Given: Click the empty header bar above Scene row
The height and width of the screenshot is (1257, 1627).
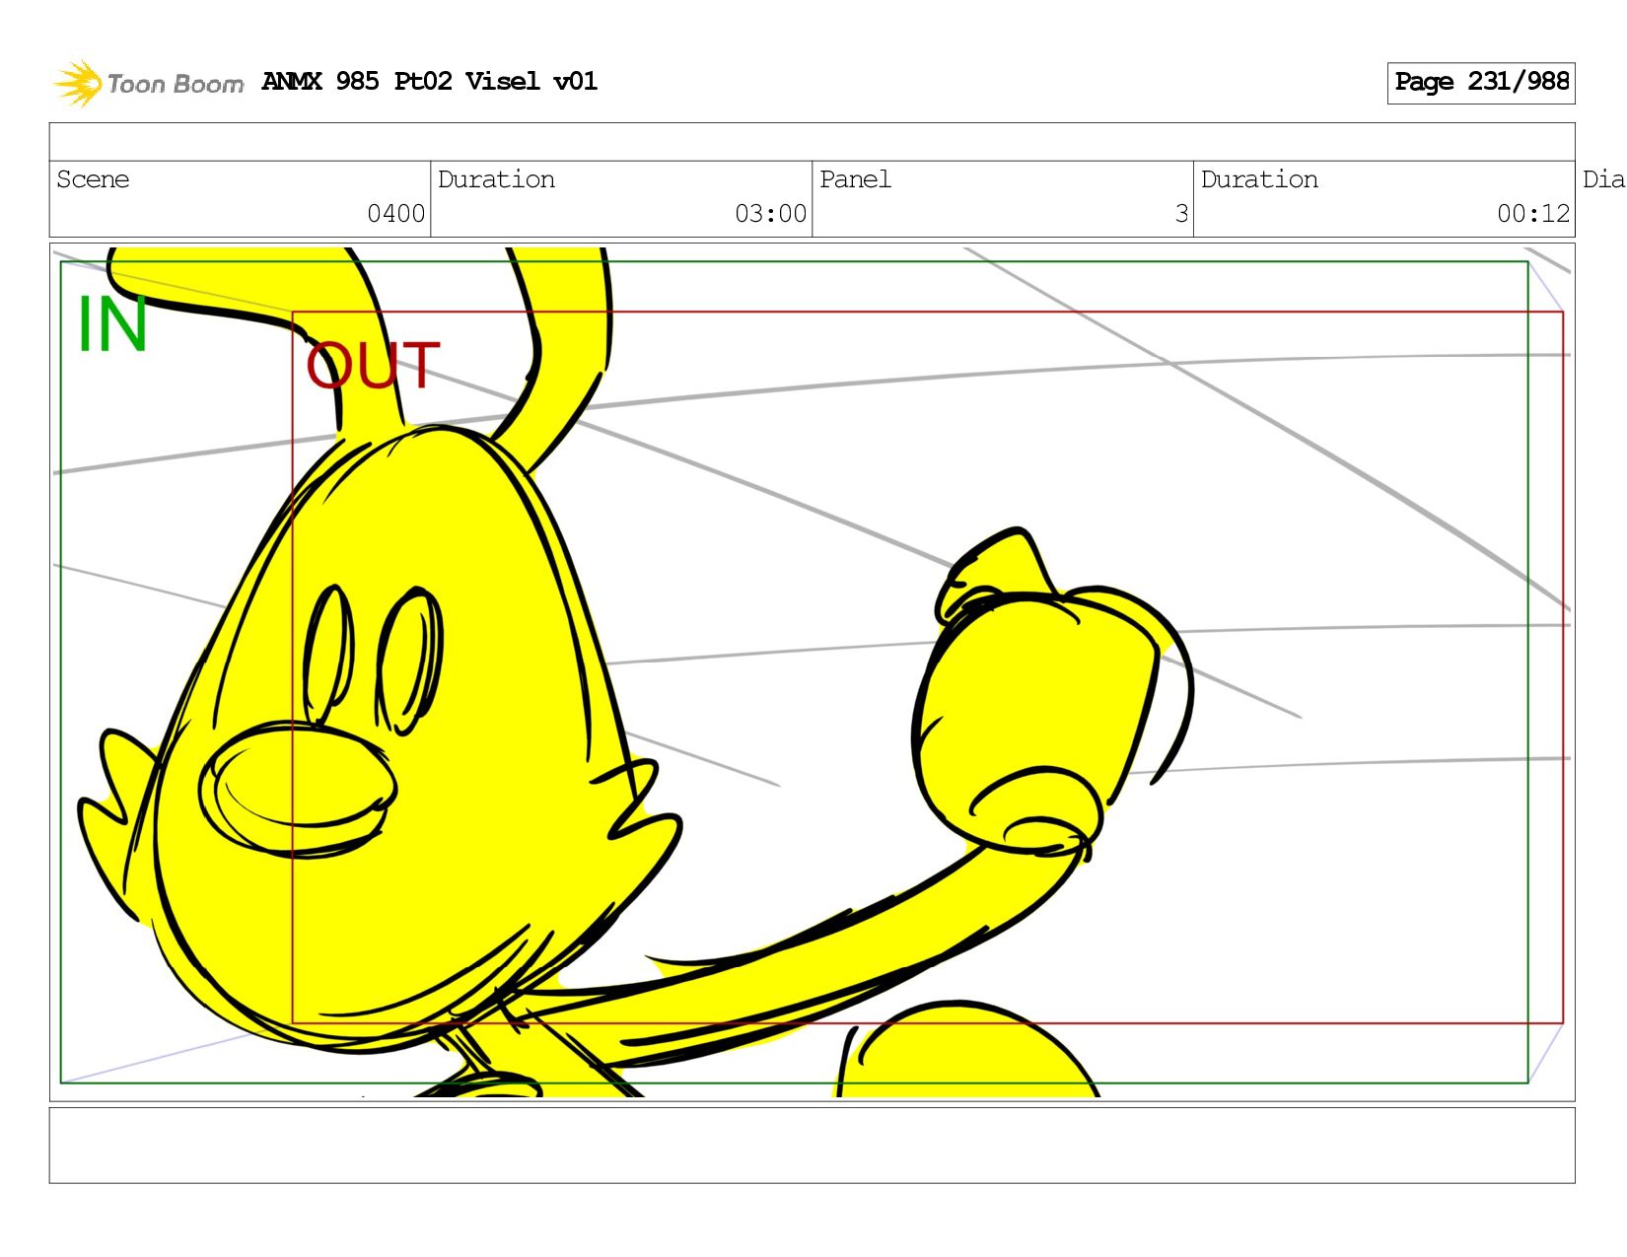Looking at the screenshot, I should coord(812,142).
